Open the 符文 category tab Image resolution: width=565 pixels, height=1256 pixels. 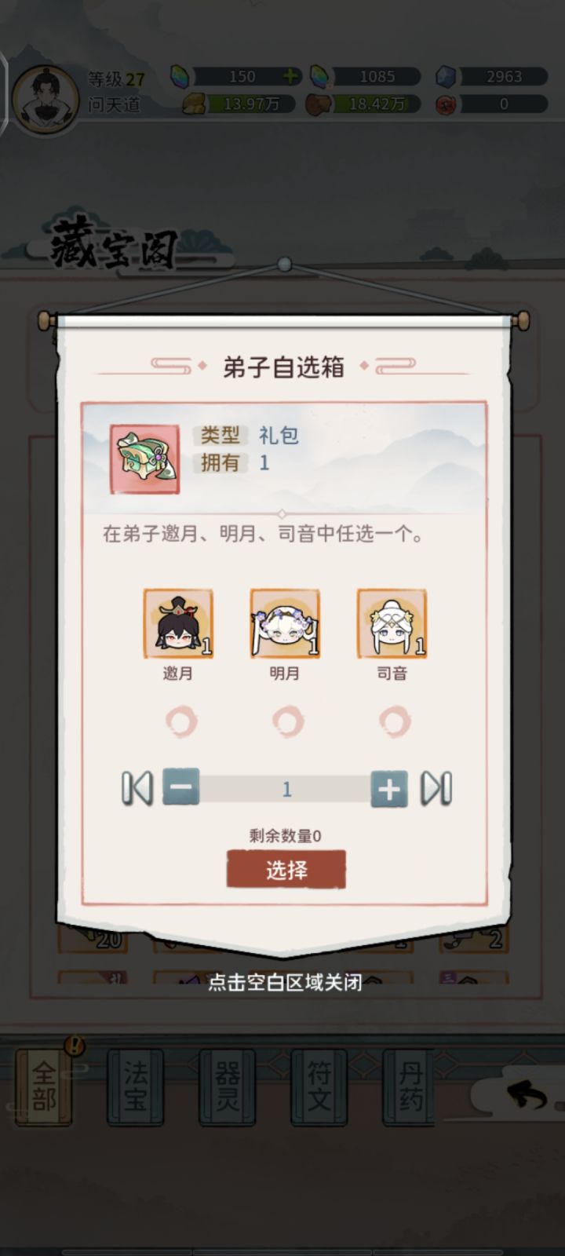coord(319,1087)
